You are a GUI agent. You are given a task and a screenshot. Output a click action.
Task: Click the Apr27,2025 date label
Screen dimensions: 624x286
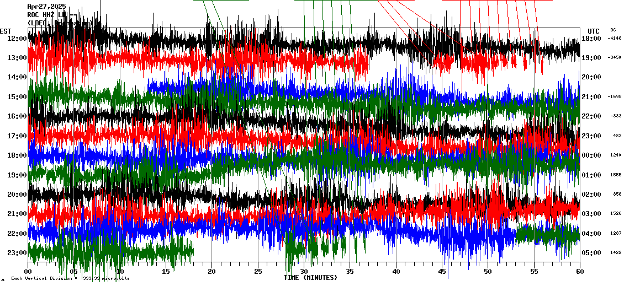(46, 7)
